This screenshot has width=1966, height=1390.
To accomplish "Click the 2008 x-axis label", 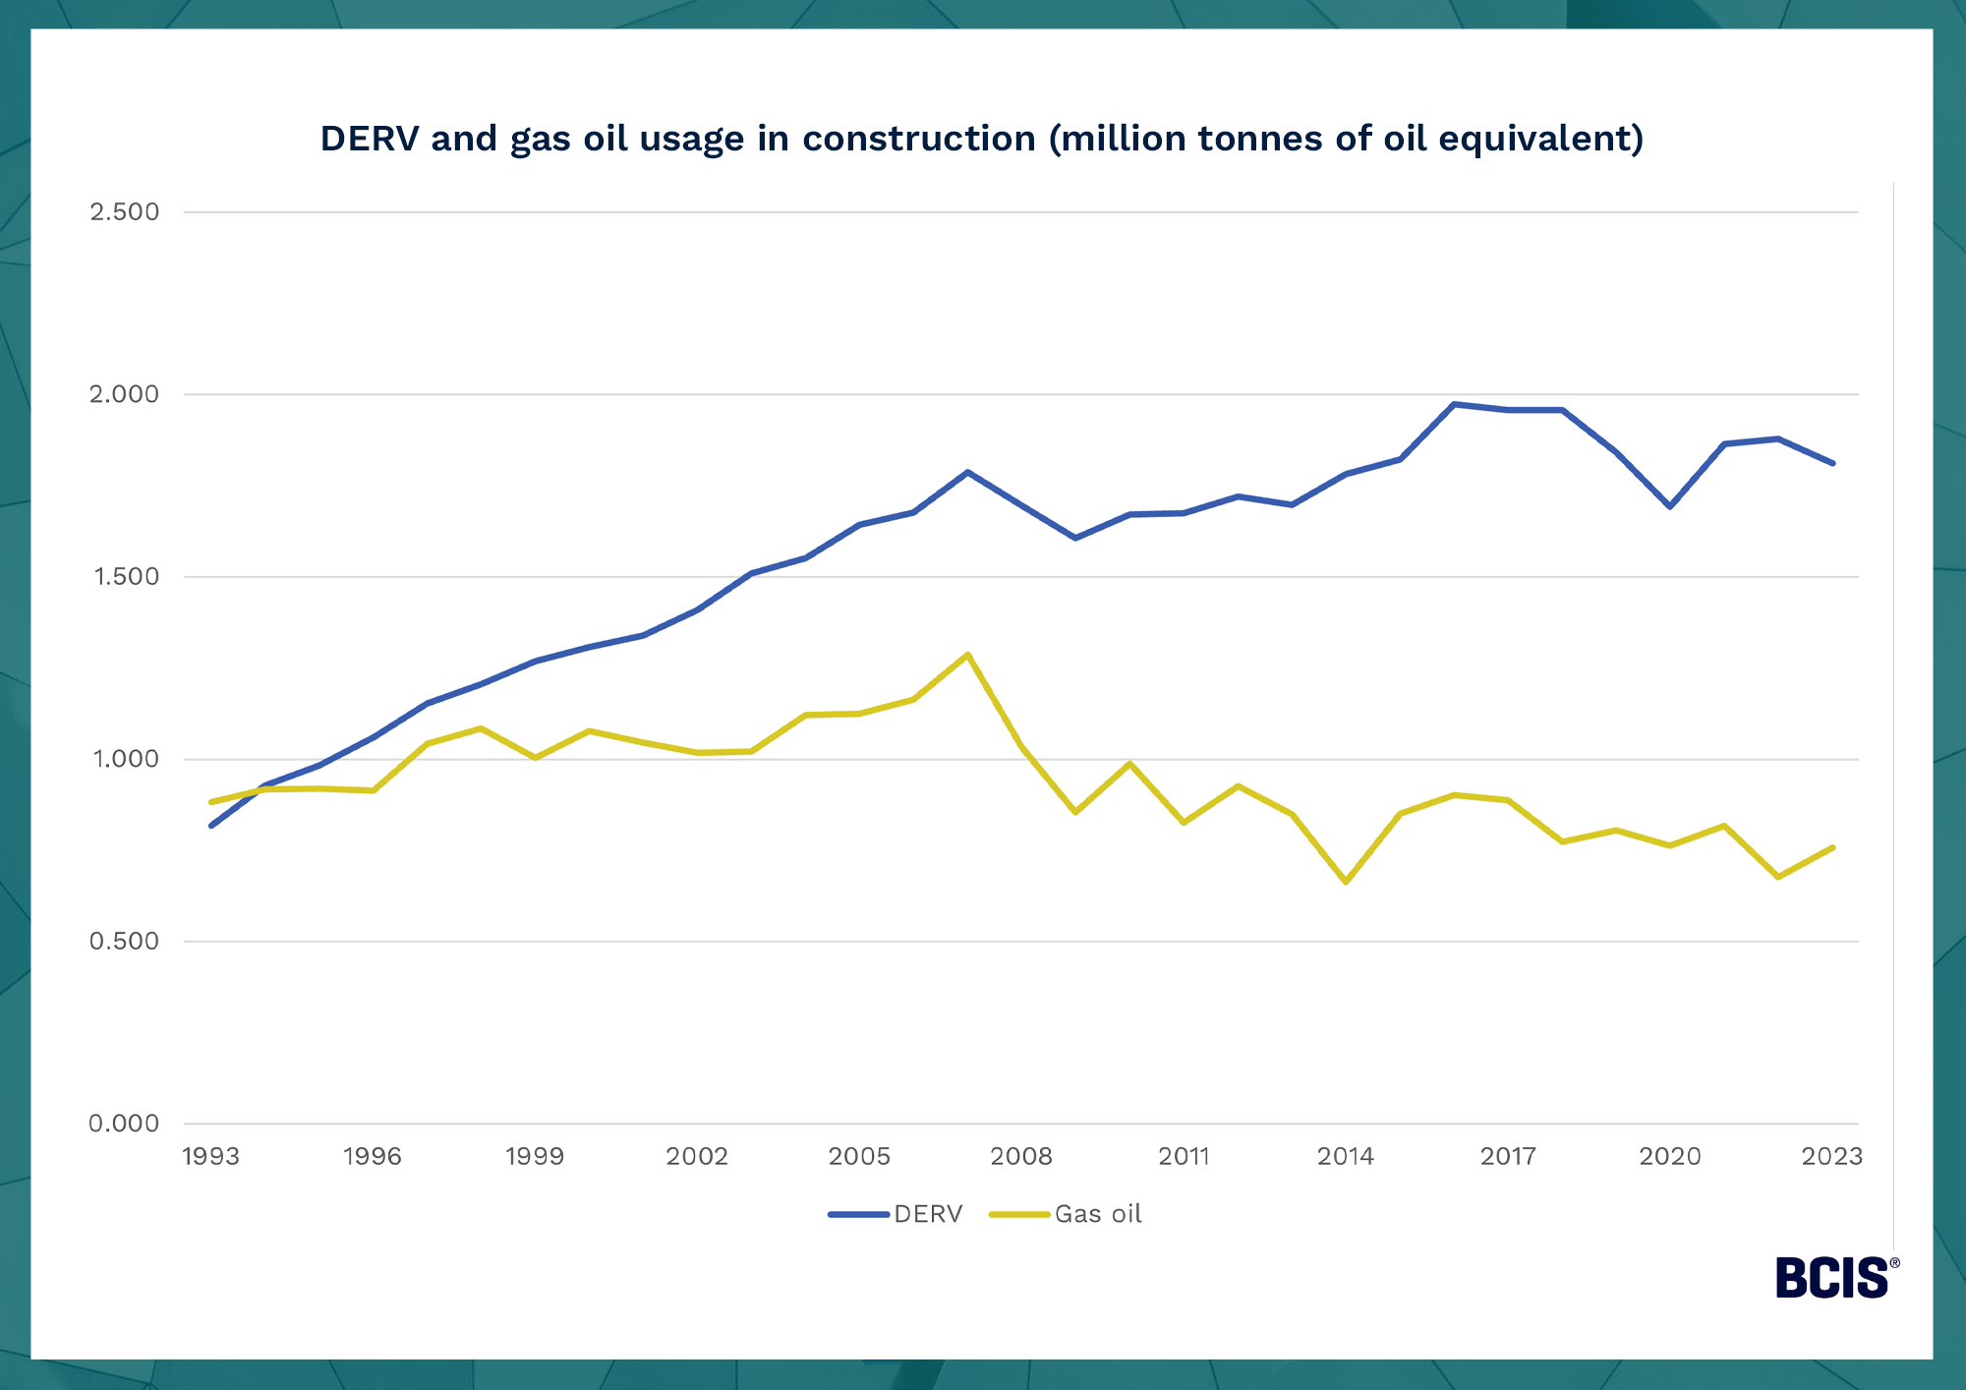I will [x=1021, y=1157].
